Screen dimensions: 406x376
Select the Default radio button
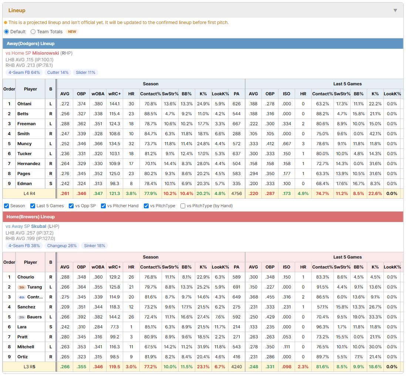pos(7,31)
